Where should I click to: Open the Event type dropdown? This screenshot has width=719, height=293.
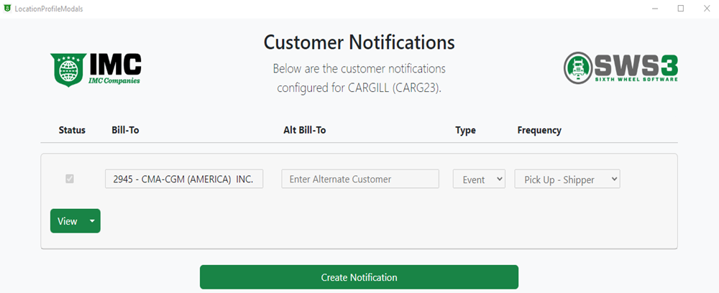[x=479, y=179]
